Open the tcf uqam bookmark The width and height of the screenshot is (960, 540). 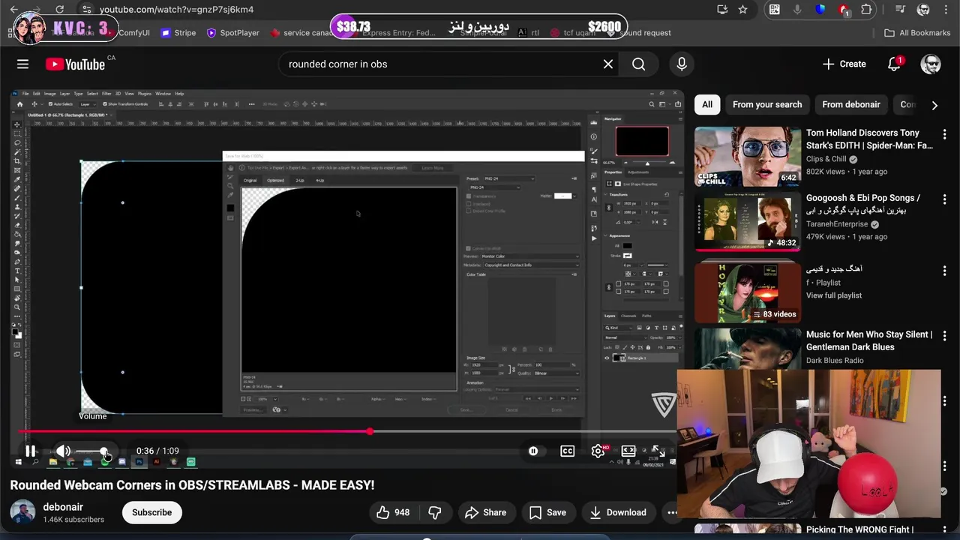click(x=574, y=33)
